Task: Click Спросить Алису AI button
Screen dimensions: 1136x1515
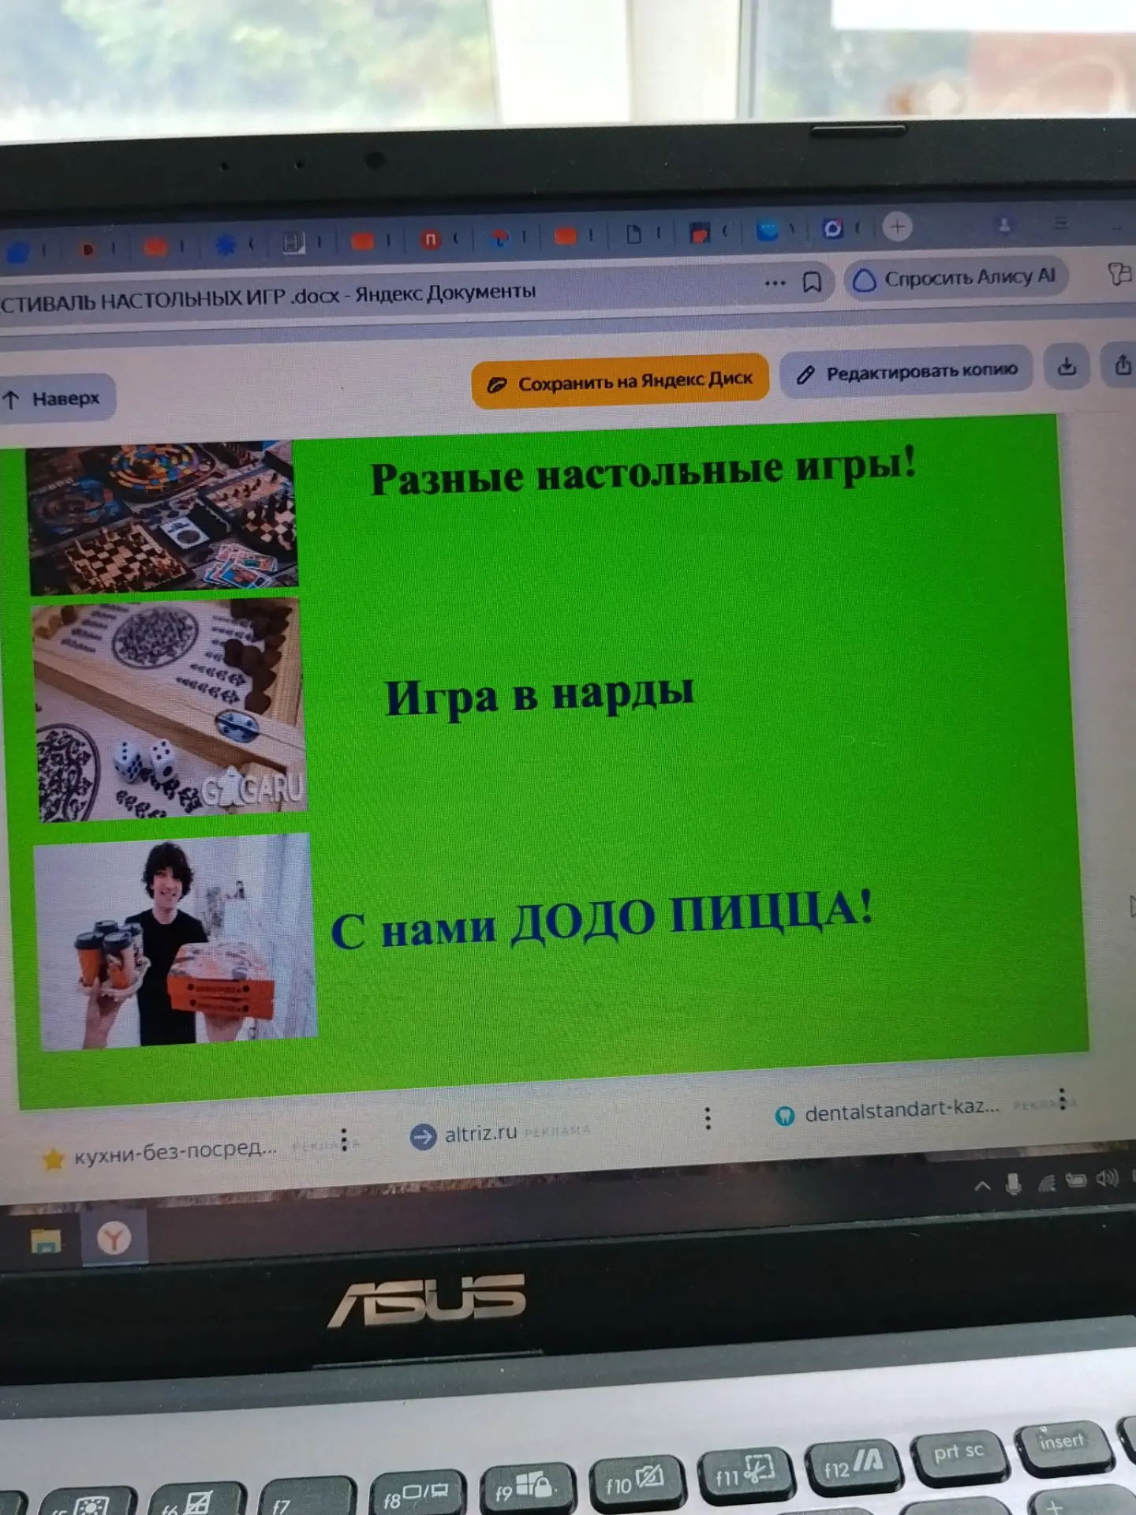Action: click(956, 279)
